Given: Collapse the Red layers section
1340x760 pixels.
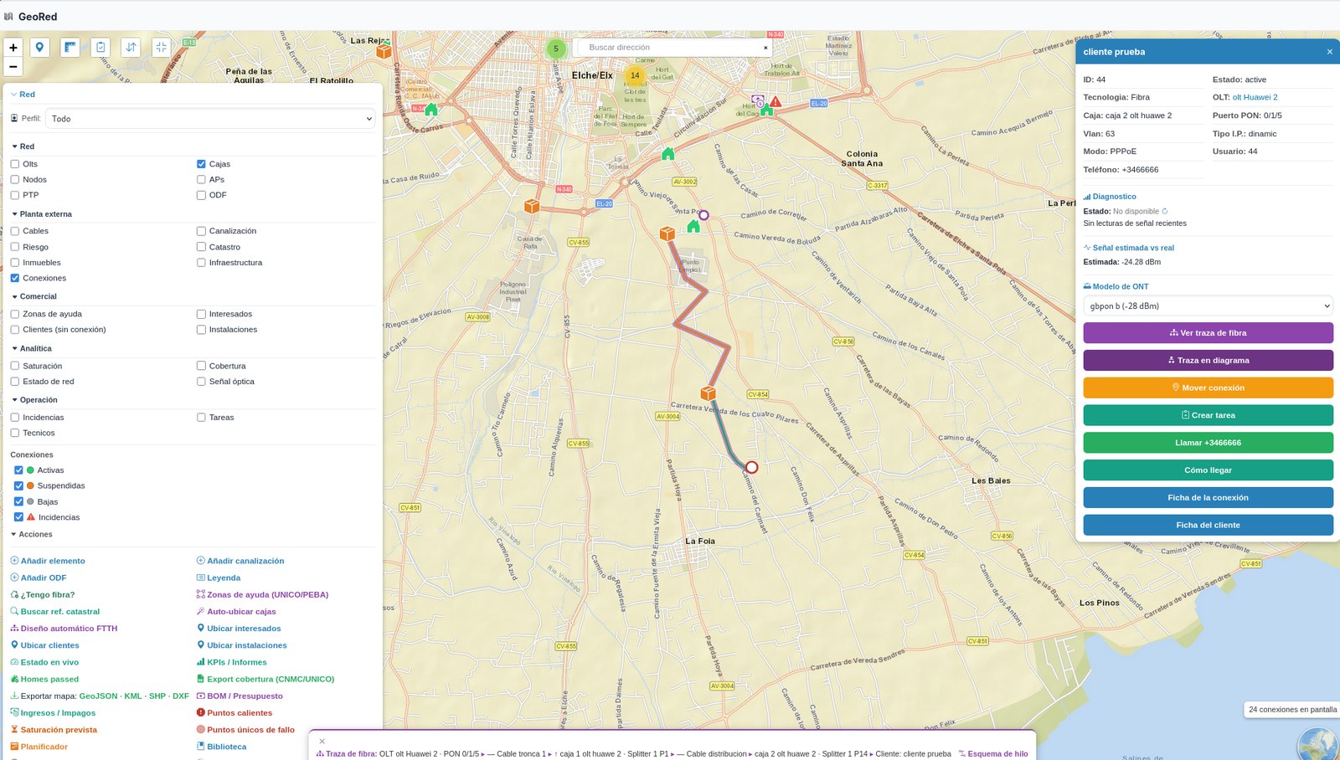Looking at the screenshot, I should (x=23, y=146).
